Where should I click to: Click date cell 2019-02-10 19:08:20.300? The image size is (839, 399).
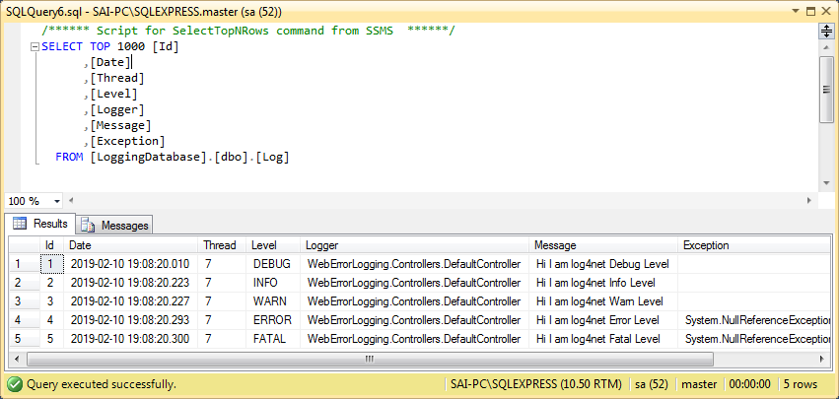click(x=131, y=339)
